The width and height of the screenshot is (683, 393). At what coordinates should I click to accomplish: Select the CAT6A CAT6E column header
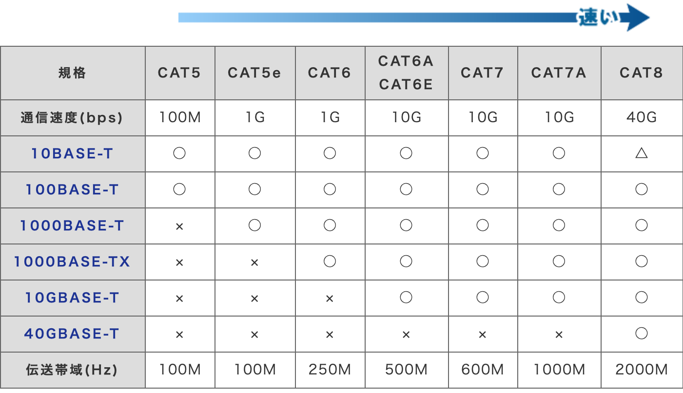[406, 73]
